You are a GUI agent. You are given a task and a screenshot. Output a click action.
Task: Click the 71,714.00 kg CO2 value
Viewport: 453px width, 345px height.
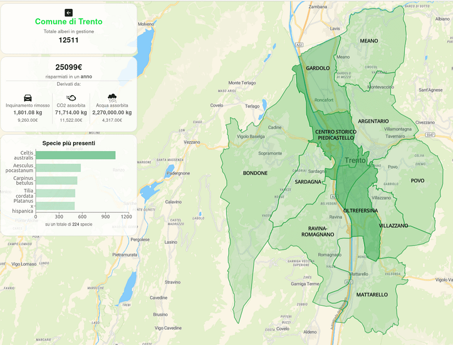click(x=71, y=113)
